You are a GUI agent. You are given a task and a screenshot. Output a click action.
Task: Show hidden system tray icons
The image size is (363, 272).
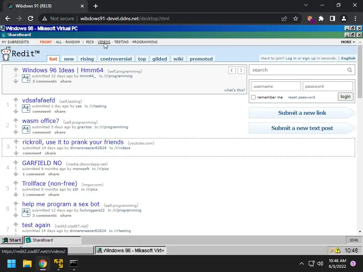302,263
